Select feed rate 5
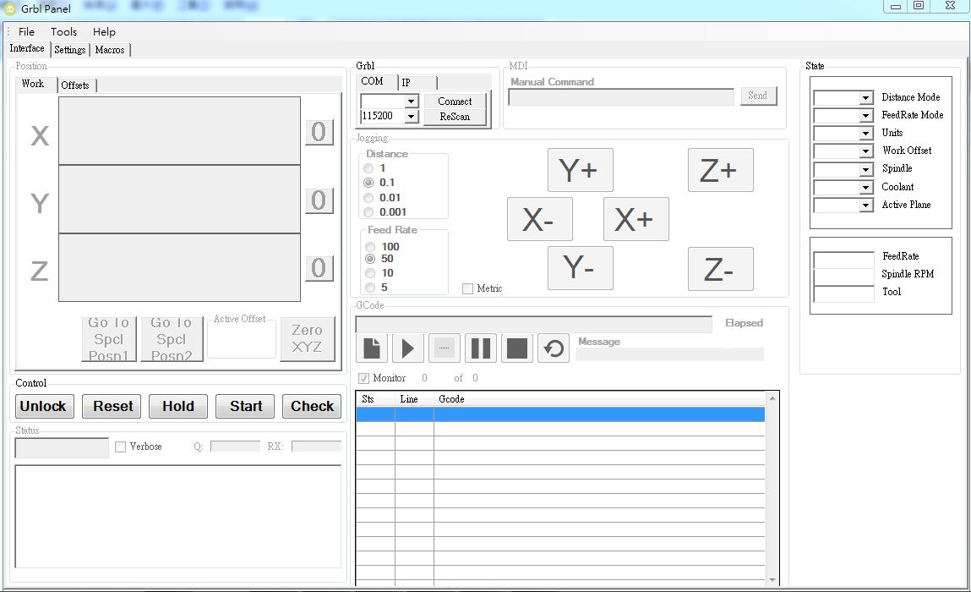The height and width of the screenshot is (592, 971). [x=370, y=287]
